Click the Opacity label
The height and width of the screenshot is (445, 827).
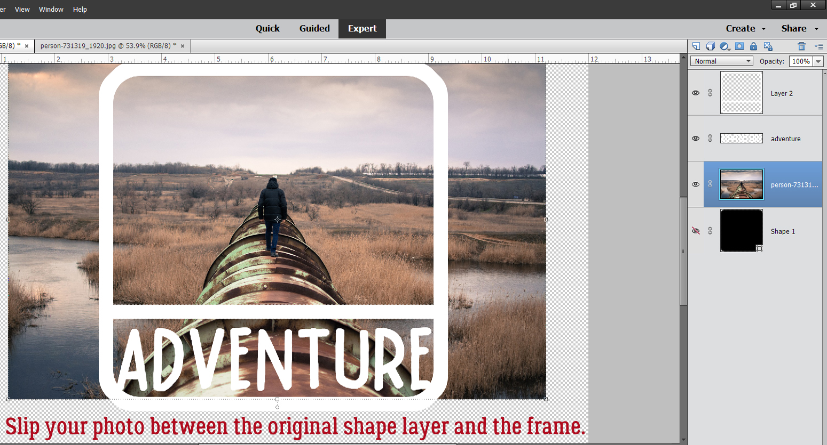point(772,61)
